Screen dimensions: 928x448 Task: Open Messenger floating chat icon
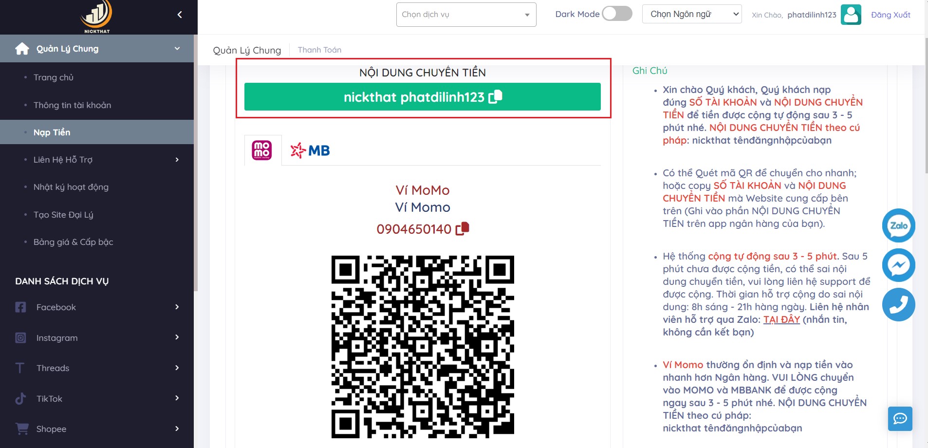[899, 265]
